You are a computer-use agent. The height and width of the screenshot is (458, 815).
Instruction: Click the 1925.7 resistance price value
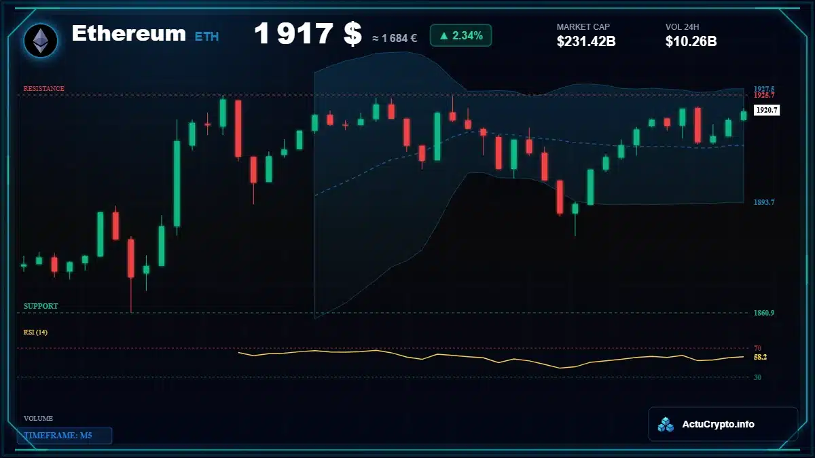coord(764,95)
